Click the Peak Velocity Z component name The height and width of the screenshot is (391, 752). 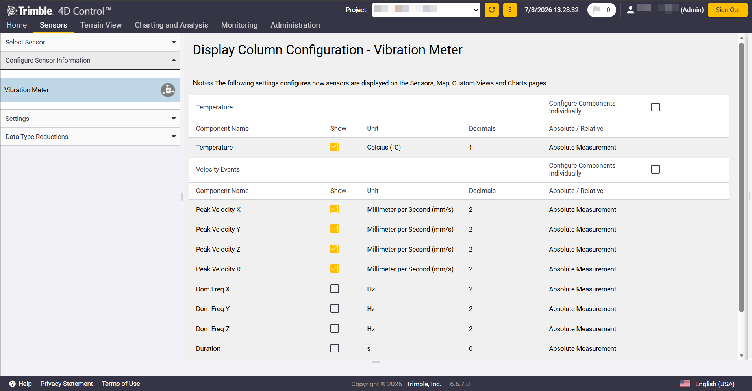click(x=218, y=249)
